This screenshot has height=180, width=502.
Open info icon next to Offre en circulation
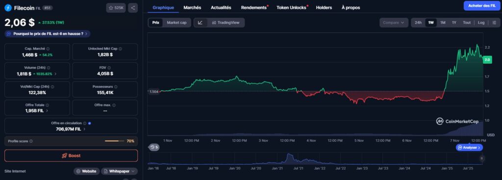[85, 123]
